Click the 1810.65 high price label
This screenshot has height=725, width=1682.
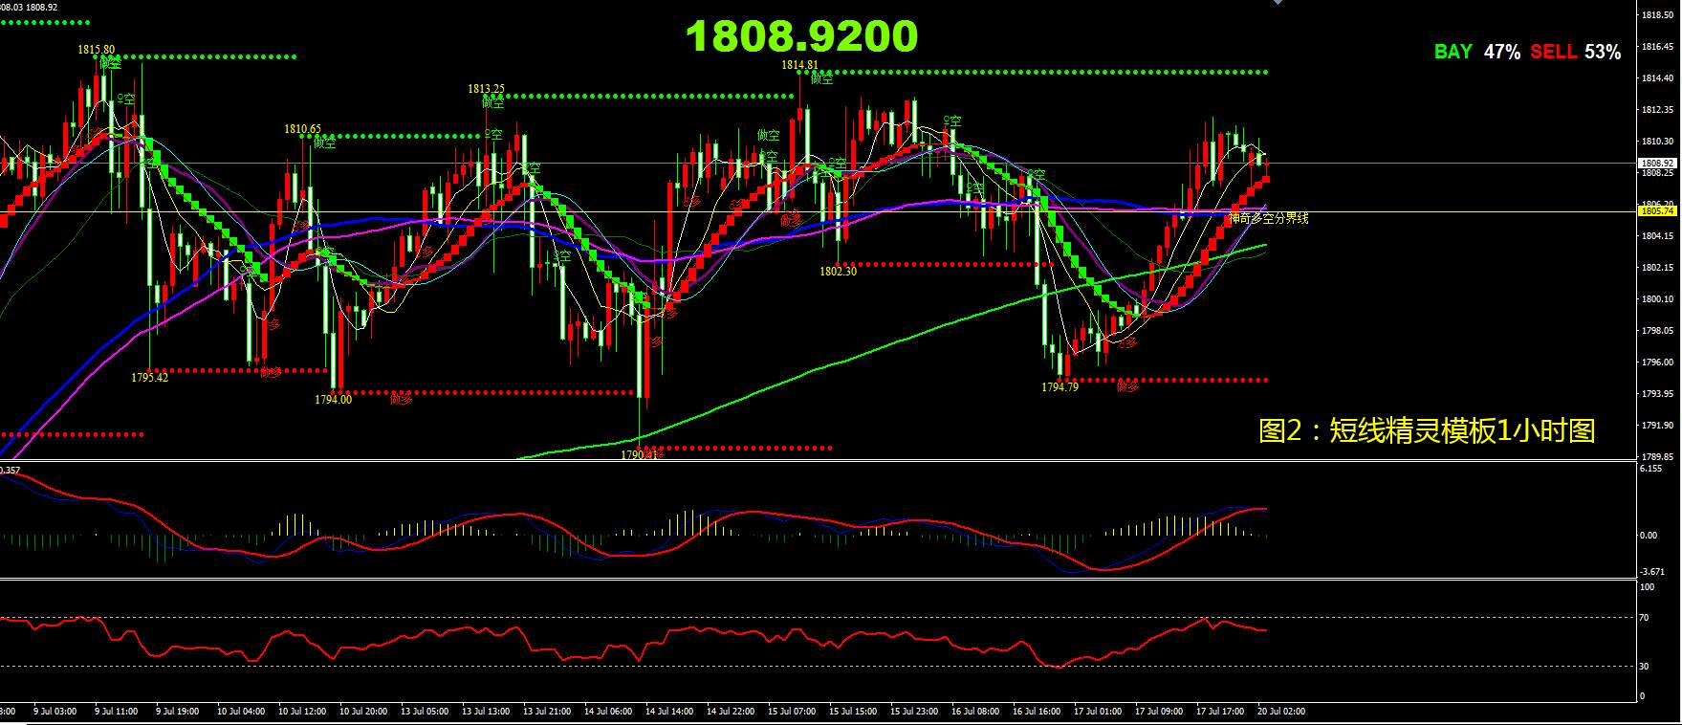[302, 128]
